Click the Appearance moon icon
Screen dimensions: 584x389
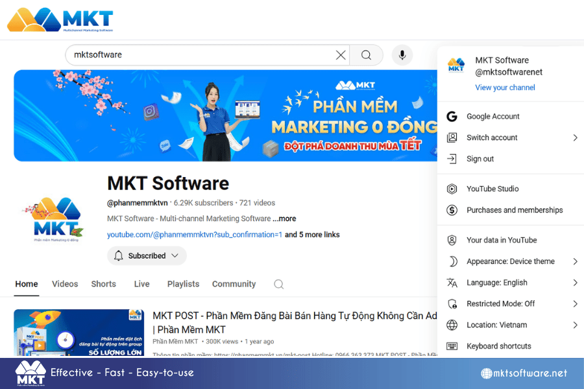tap(452, 261)
